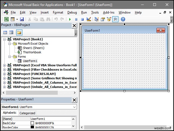The image size is (174, 131).
Task: Open Find with the binoculars icon
Action: click(48, 19)
